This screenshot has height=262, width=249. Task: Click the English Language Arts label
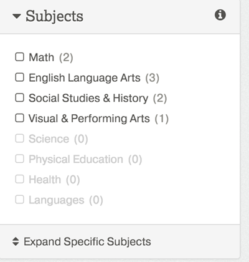tap(85, 78)
